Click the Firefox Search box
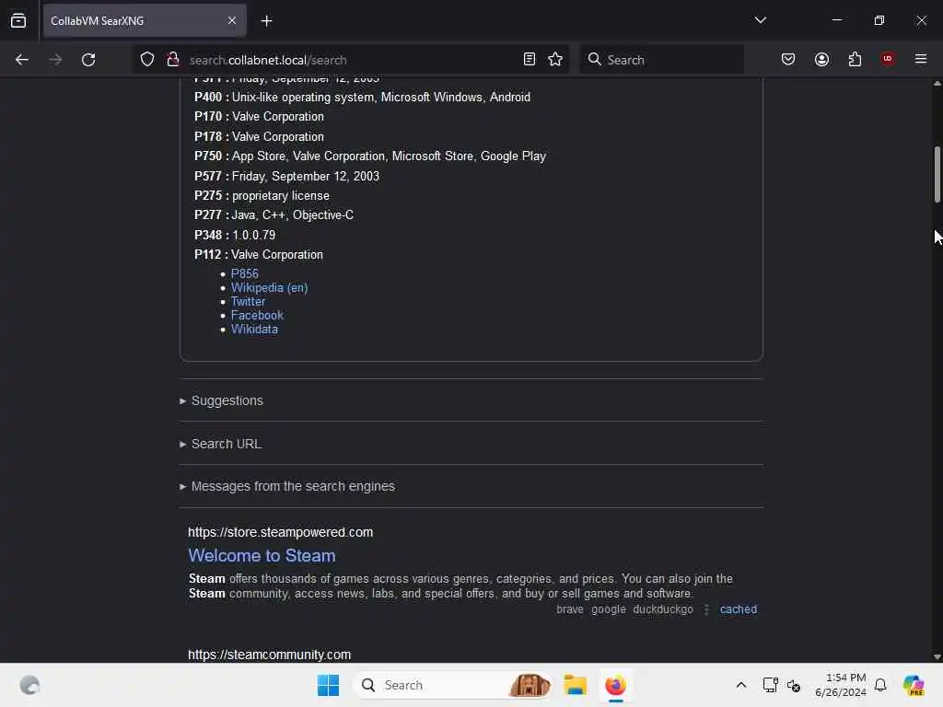The width and height of the screenshot is (943, 707). (x=661, y=60)
